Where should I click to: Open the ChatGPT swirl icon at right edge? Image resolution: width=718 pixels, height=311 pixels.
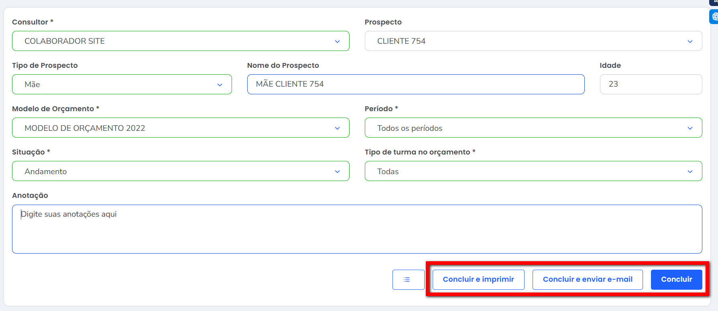pos(714,16)
